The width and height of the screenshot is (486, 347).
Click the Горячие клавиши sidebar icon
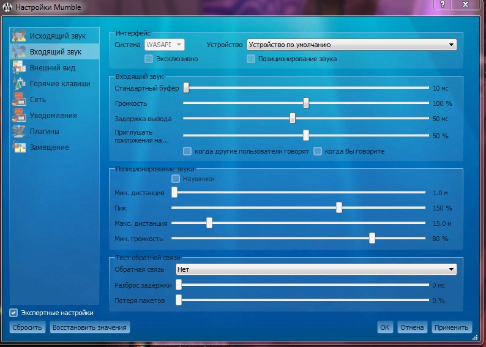click(19, 83)
